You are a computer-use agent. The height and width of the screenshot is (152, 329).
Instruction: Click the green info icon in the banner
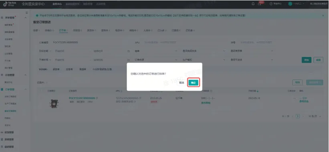[x=37, y=16]
